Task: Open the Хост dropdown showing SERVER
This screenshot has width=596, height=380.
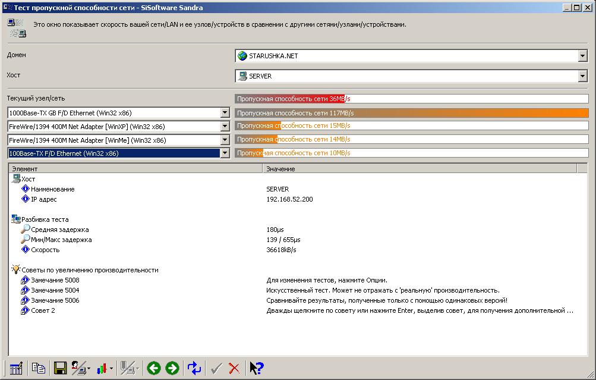Action: pos(582,76)
